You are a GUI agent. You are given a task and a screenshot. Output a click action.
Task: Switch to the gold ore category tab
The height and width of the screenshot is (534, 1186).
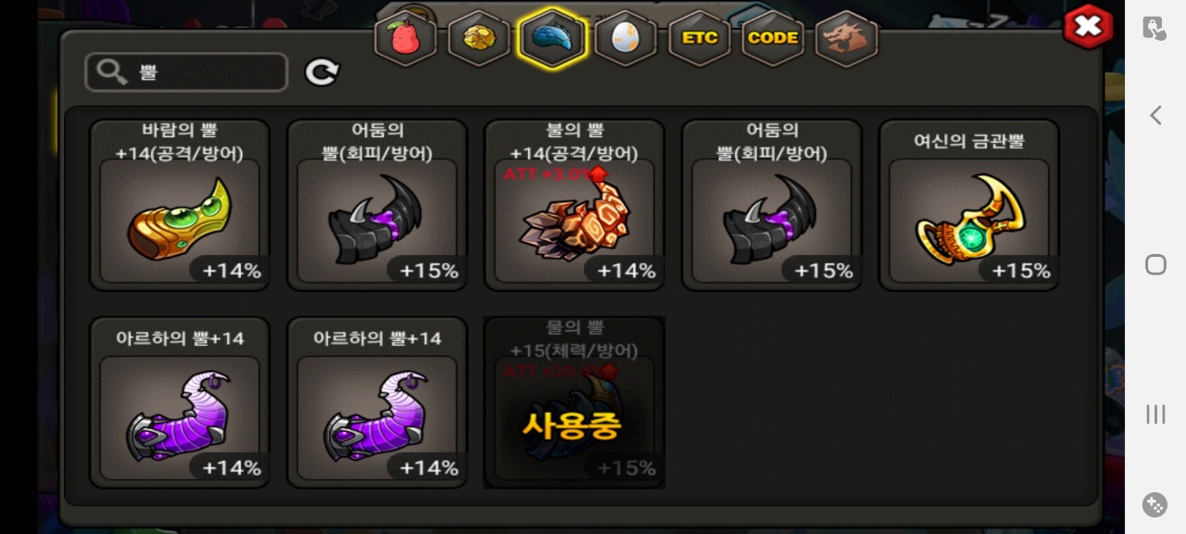click(x=479, y=38)
